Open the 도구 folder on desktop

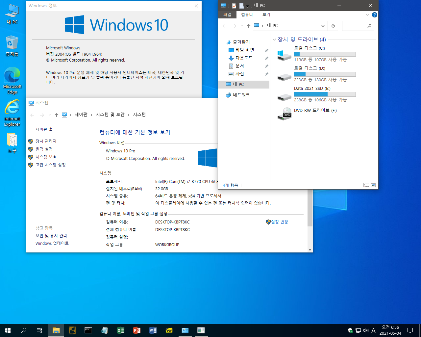(12, 143)
